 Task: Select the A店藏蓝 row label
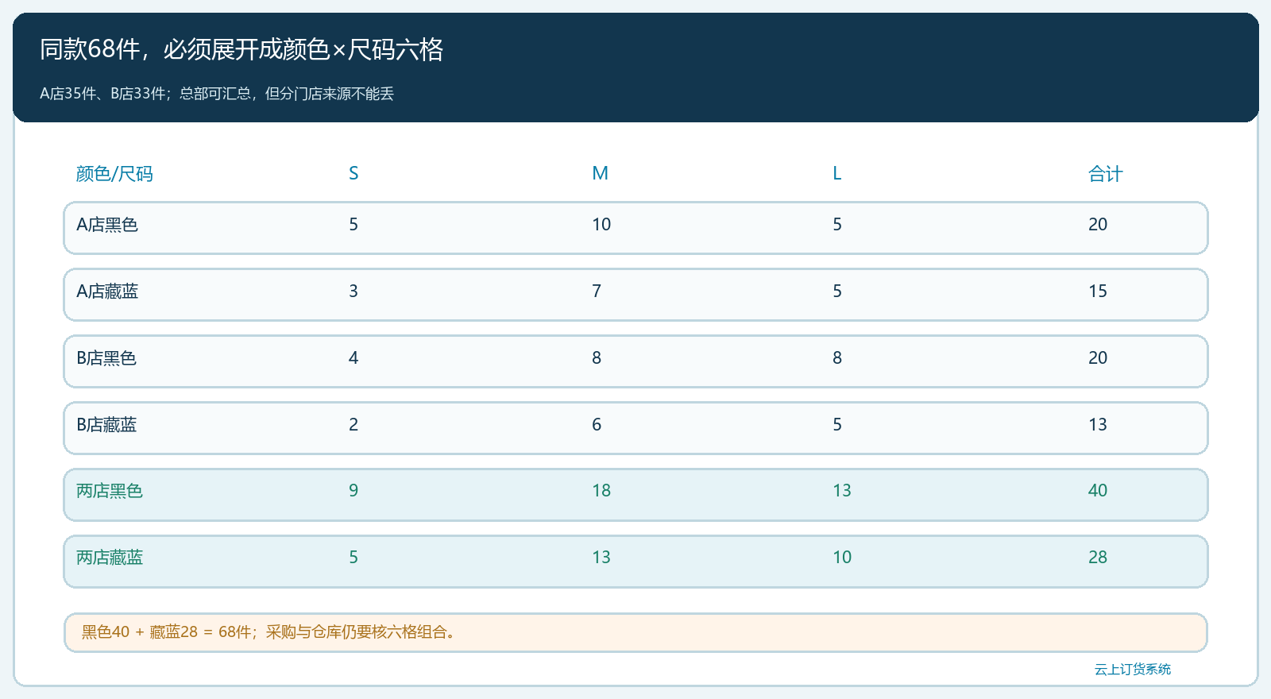pos(107,292)
